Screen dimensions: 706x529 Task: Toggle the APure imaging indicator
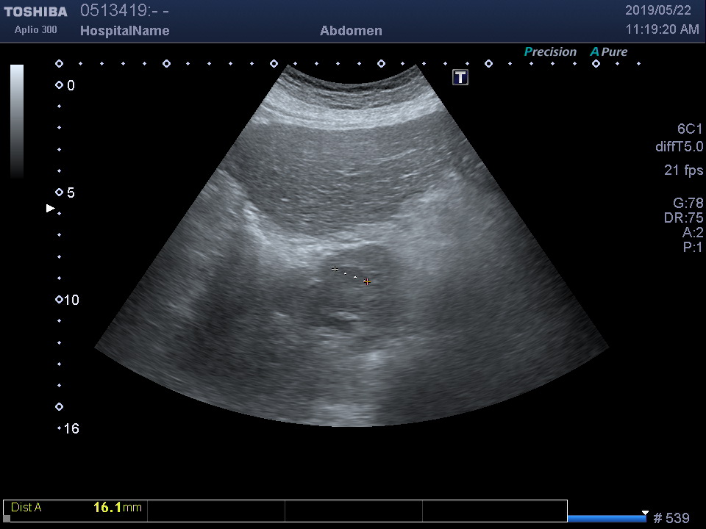pyautogui.click(x=608, y=52)
